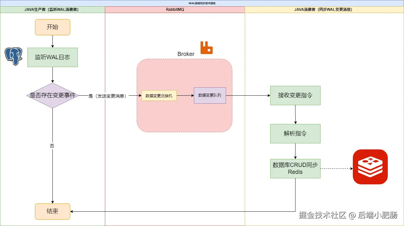Click the 开始 start node
The width and height of the screenshot is (404, 226).
coord(52,27)
